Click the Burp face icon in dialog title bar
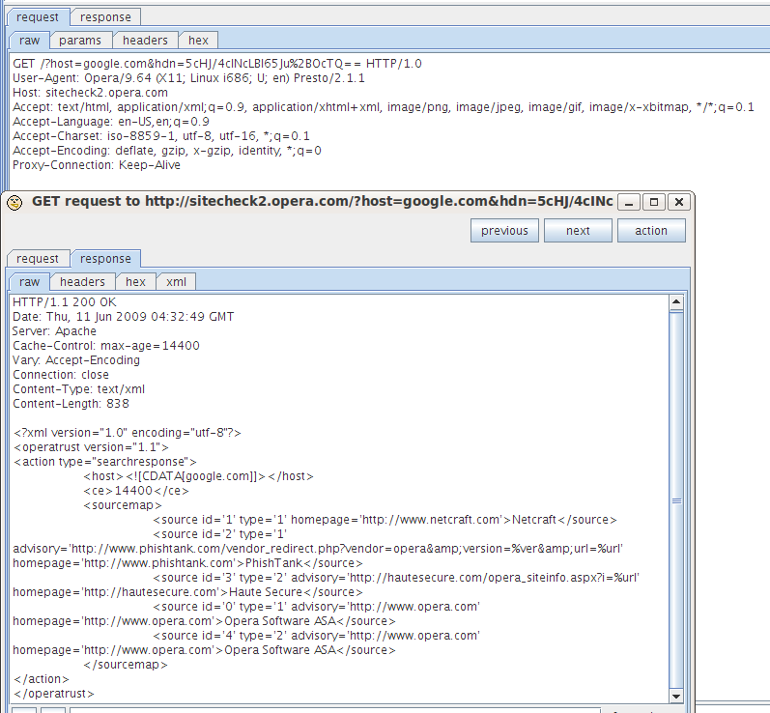The image size is (770, 713). coord(15,202)
